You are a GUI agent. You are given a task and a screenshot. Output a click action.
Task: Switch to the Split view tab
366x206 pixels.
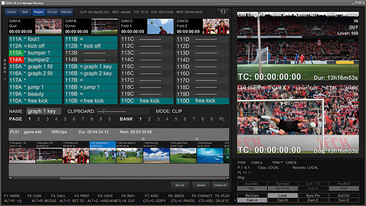coord(25,11)
